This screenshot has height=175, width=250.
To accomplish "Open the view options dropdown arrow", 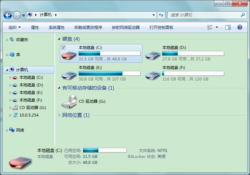I will (x=217, y=27).
